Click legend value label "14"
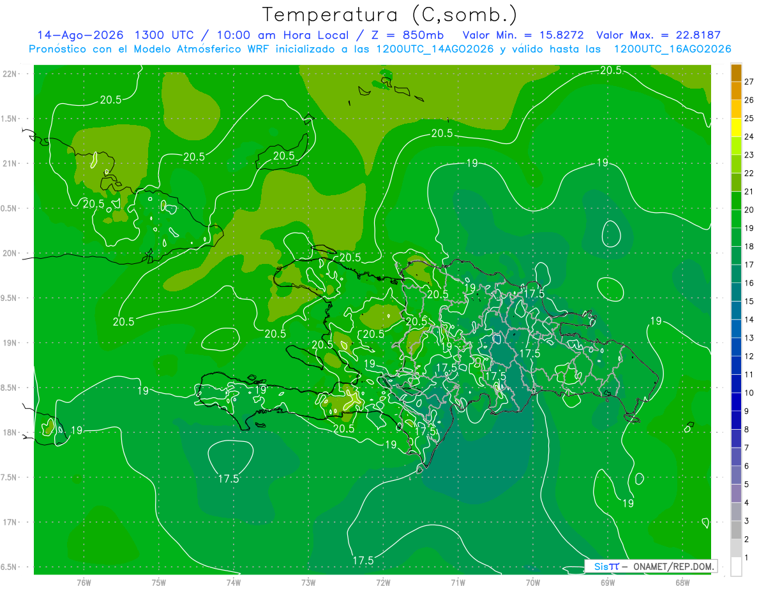Image resolution: width=766 pixels, height=591 pixels. tap(749, 319)
